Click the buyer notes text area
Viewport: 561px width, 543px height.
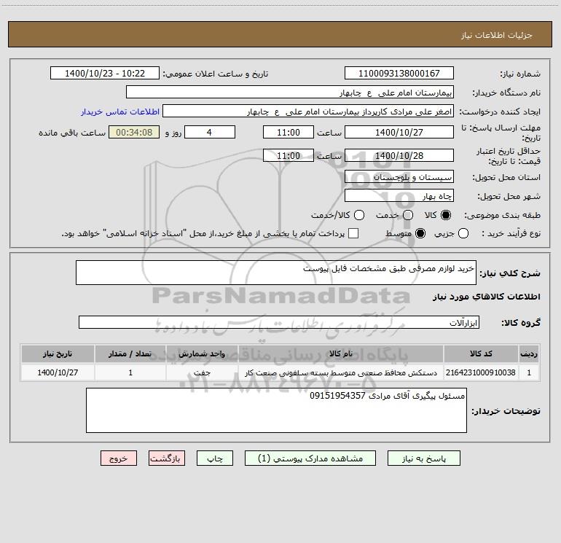(x=276, y=410)
